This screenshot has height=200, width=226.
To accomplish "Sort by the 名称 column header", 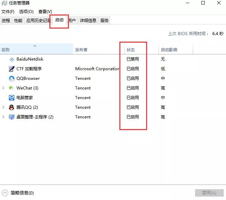I will (36, 49).
